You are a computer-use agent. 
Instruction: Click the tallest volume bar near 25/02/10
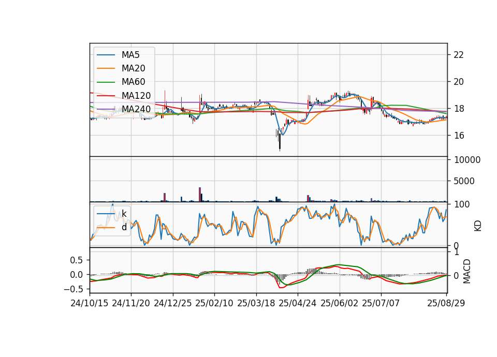click(200, 195)
